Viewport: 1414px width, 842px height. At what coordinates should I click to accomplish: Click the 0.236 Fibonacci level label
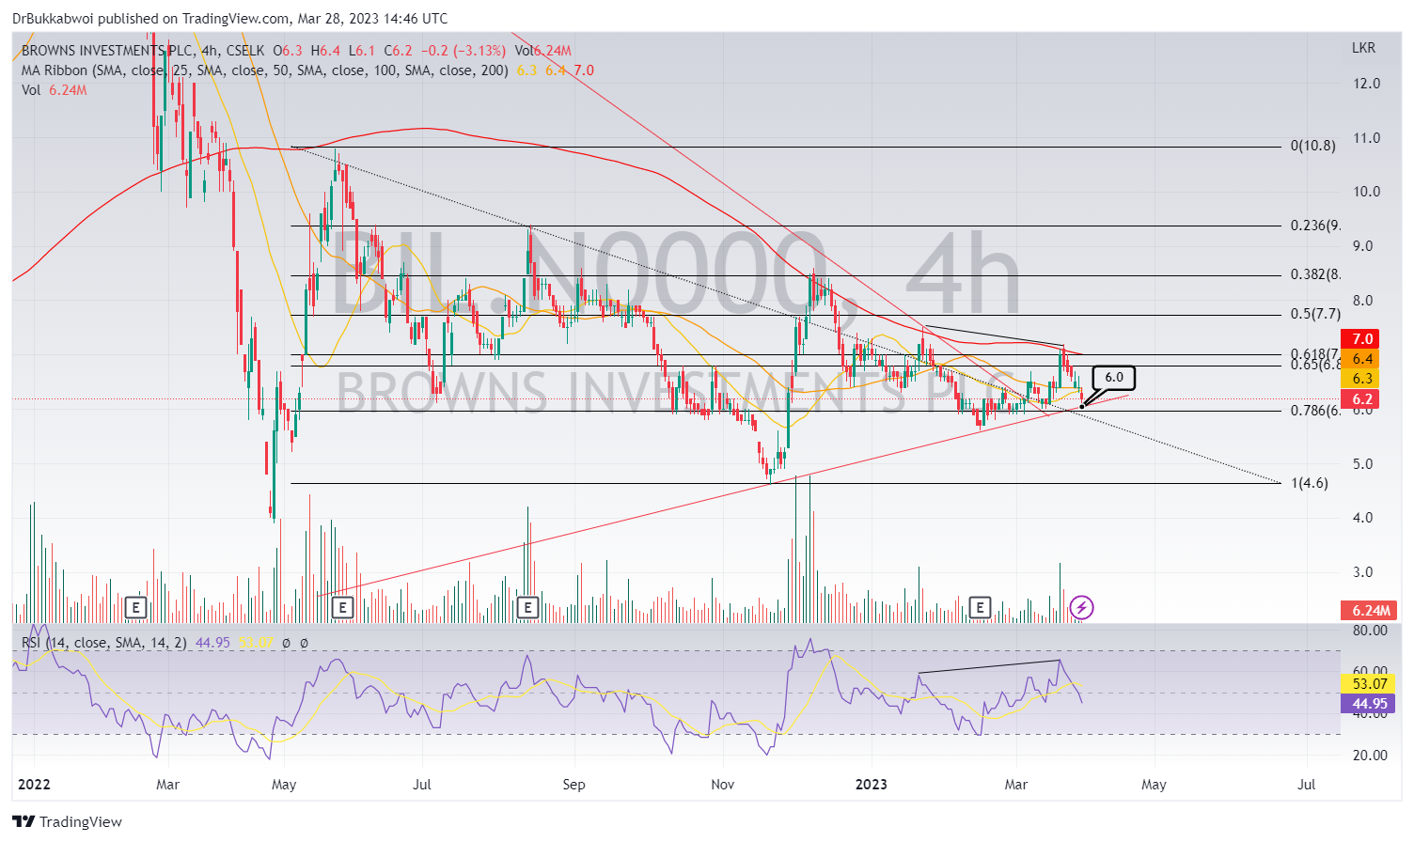point(1315,226)
